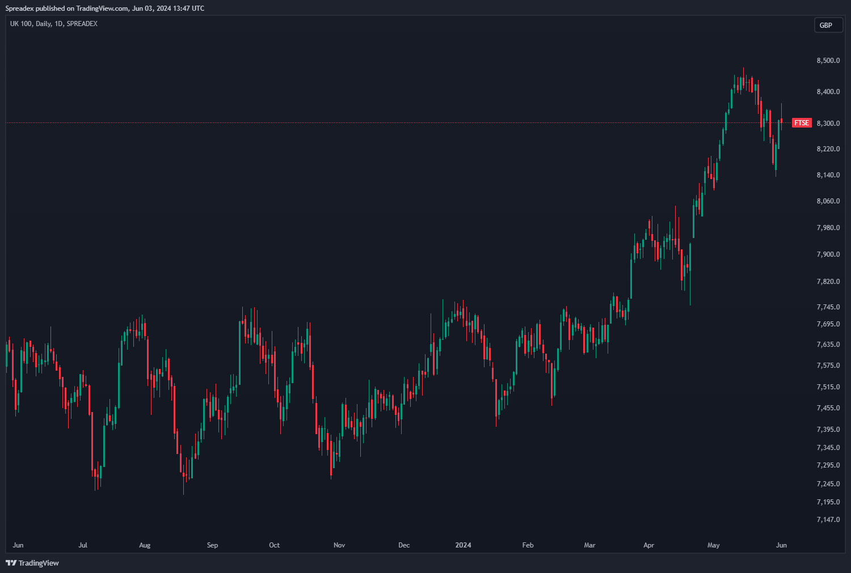This screenshot has height=573, width=851.
Task: Click the 7,635.0 price axis label
Action: [828, 345]
